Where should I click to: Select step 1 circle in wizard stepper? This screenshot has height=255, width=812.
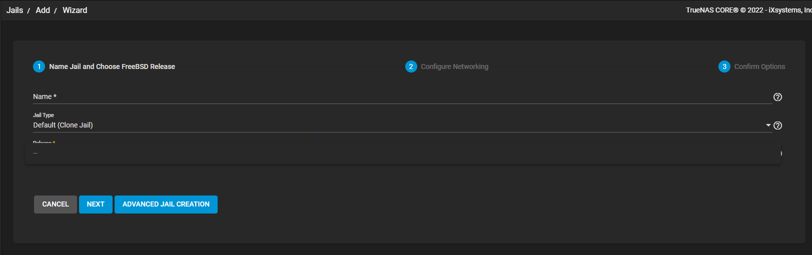(39, 66)
